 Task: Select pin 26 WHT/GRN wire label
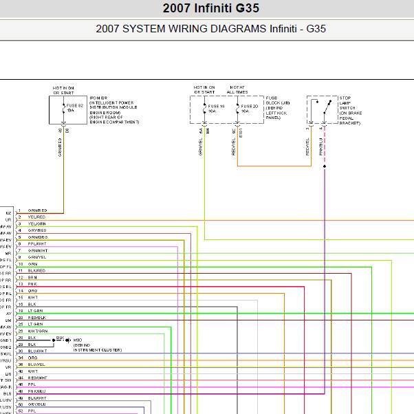point(38,331)
